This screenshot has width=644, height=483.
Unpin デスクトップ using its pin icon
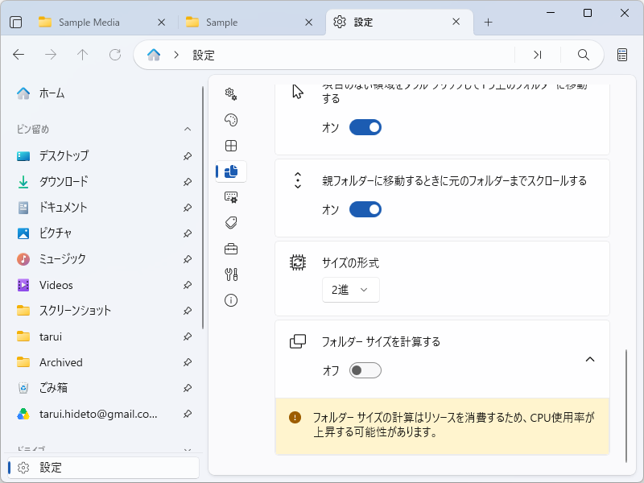click(x=188, y=156)
